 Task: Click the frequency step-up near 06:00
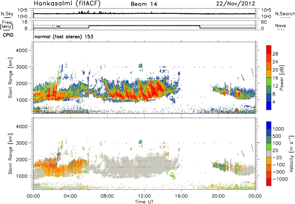tap(89, 27)
